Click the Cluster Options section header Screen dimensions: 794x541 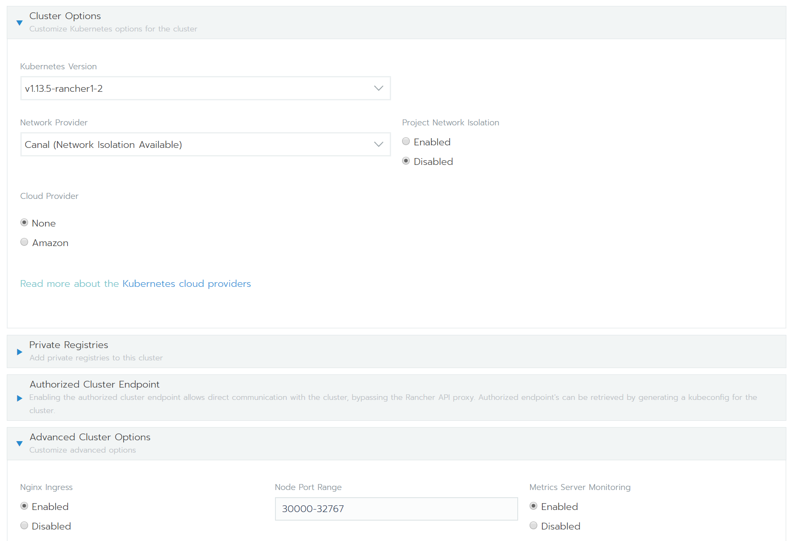[x=65, y=16]
